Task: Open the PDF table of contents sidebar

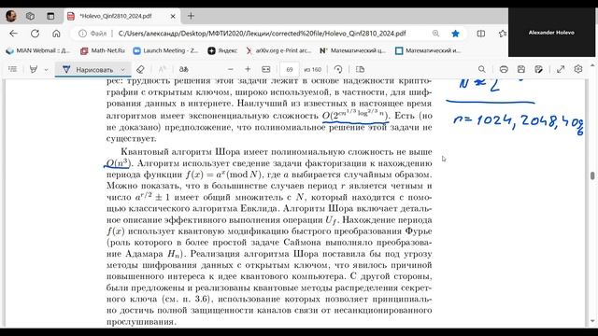Action: tap(12, 69)
